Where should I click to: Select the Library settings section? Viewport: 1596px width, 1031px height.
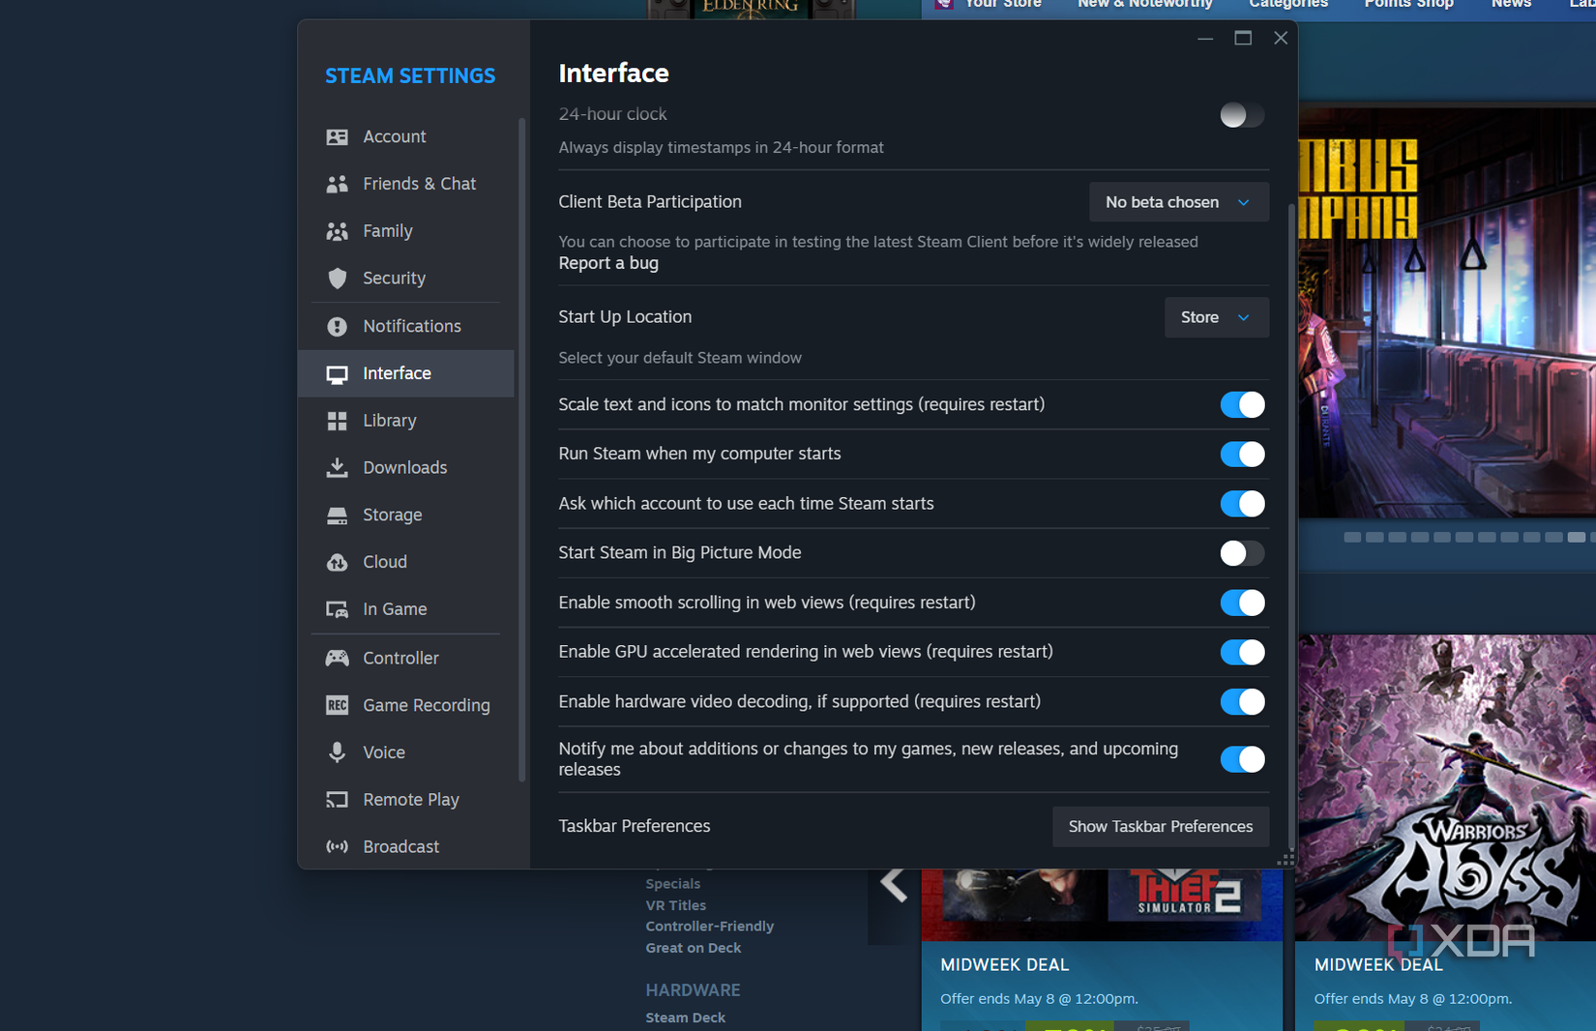pos(406,421)
